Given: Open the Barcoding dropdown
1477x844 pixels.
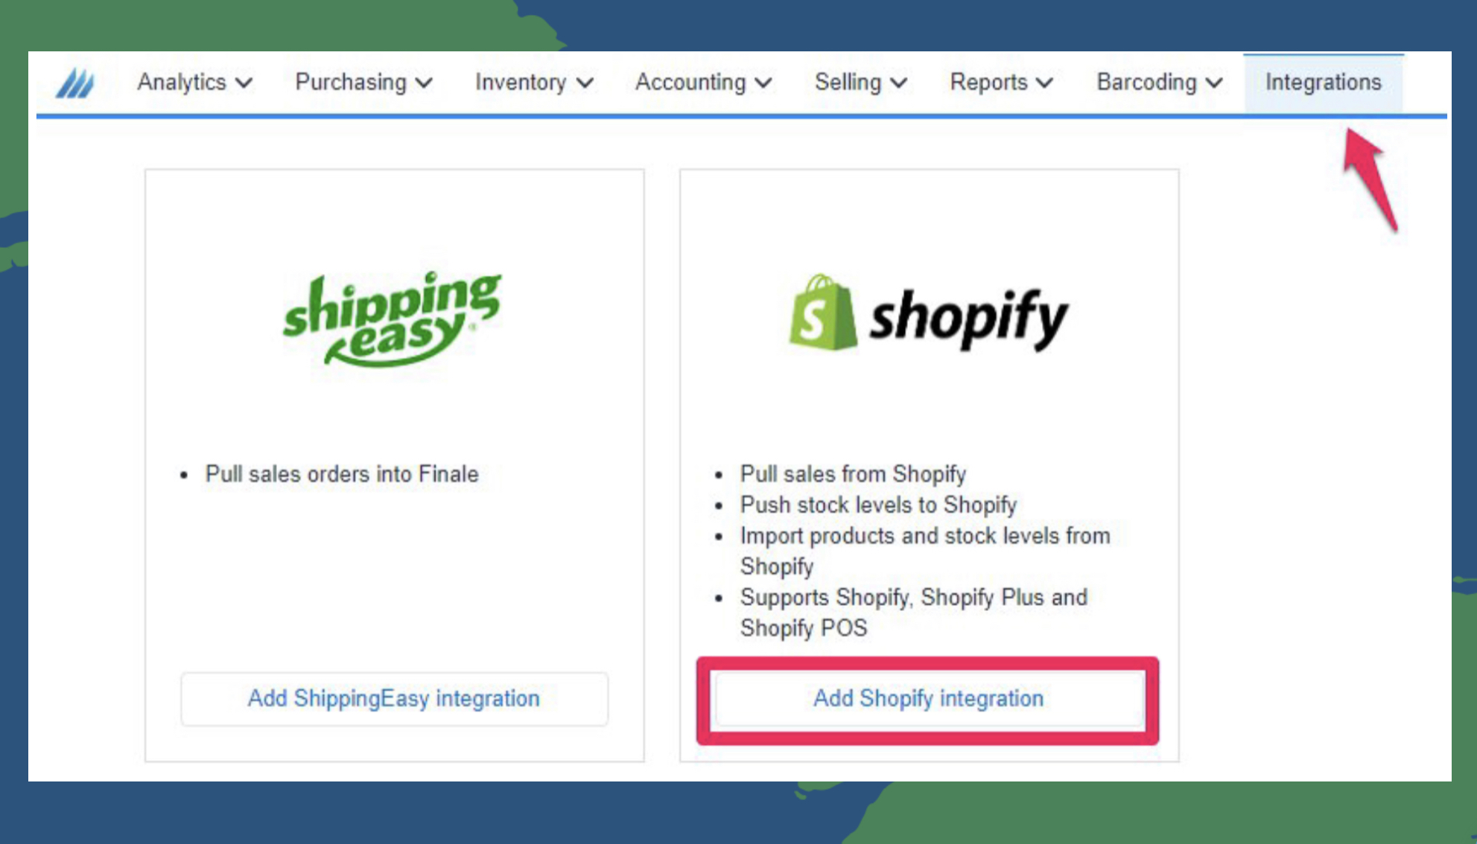Looking at the screenshot, I should (1159, 83).
